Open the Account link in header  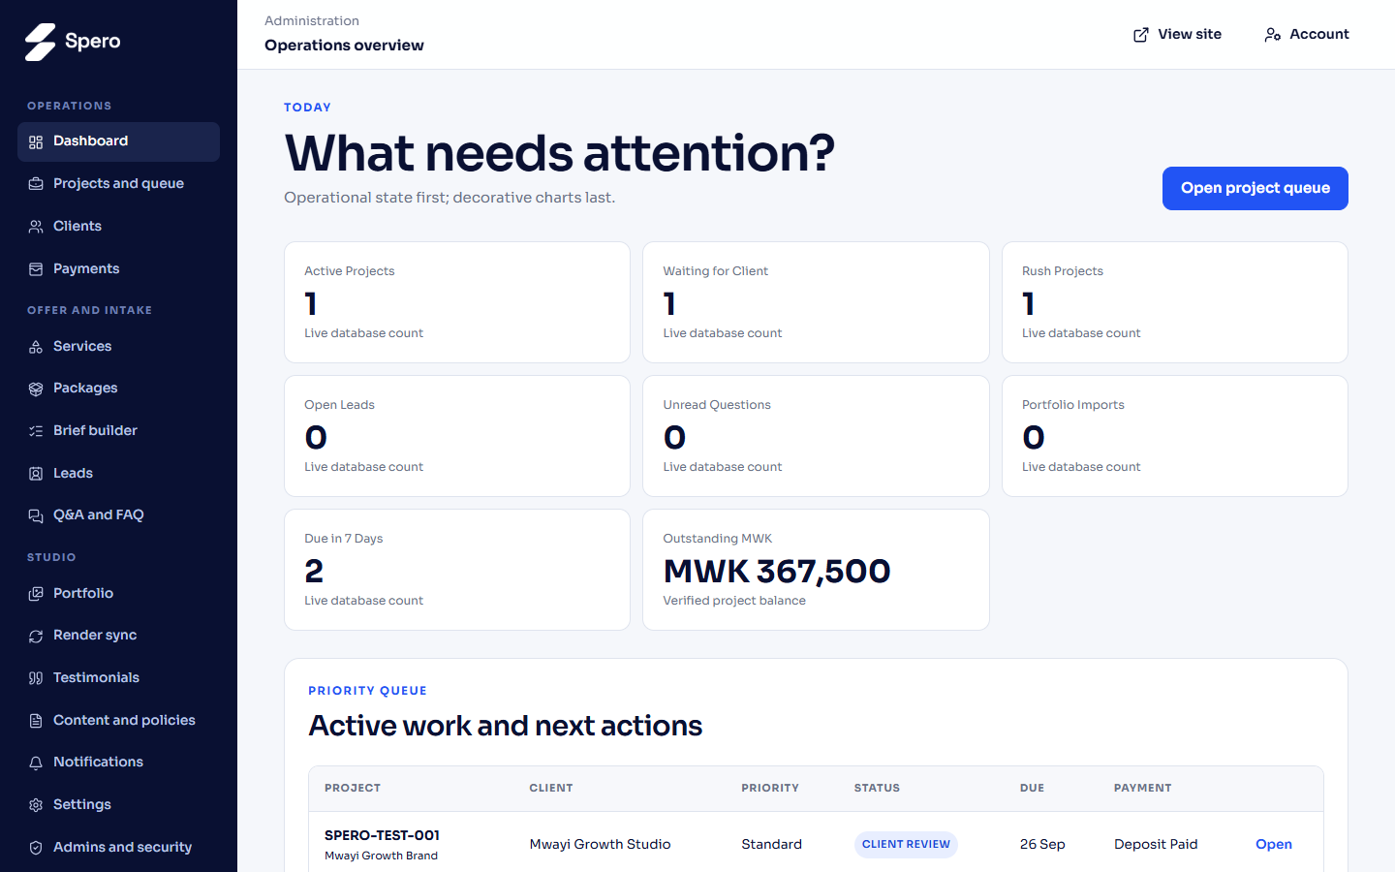(x=1307, y=35)
